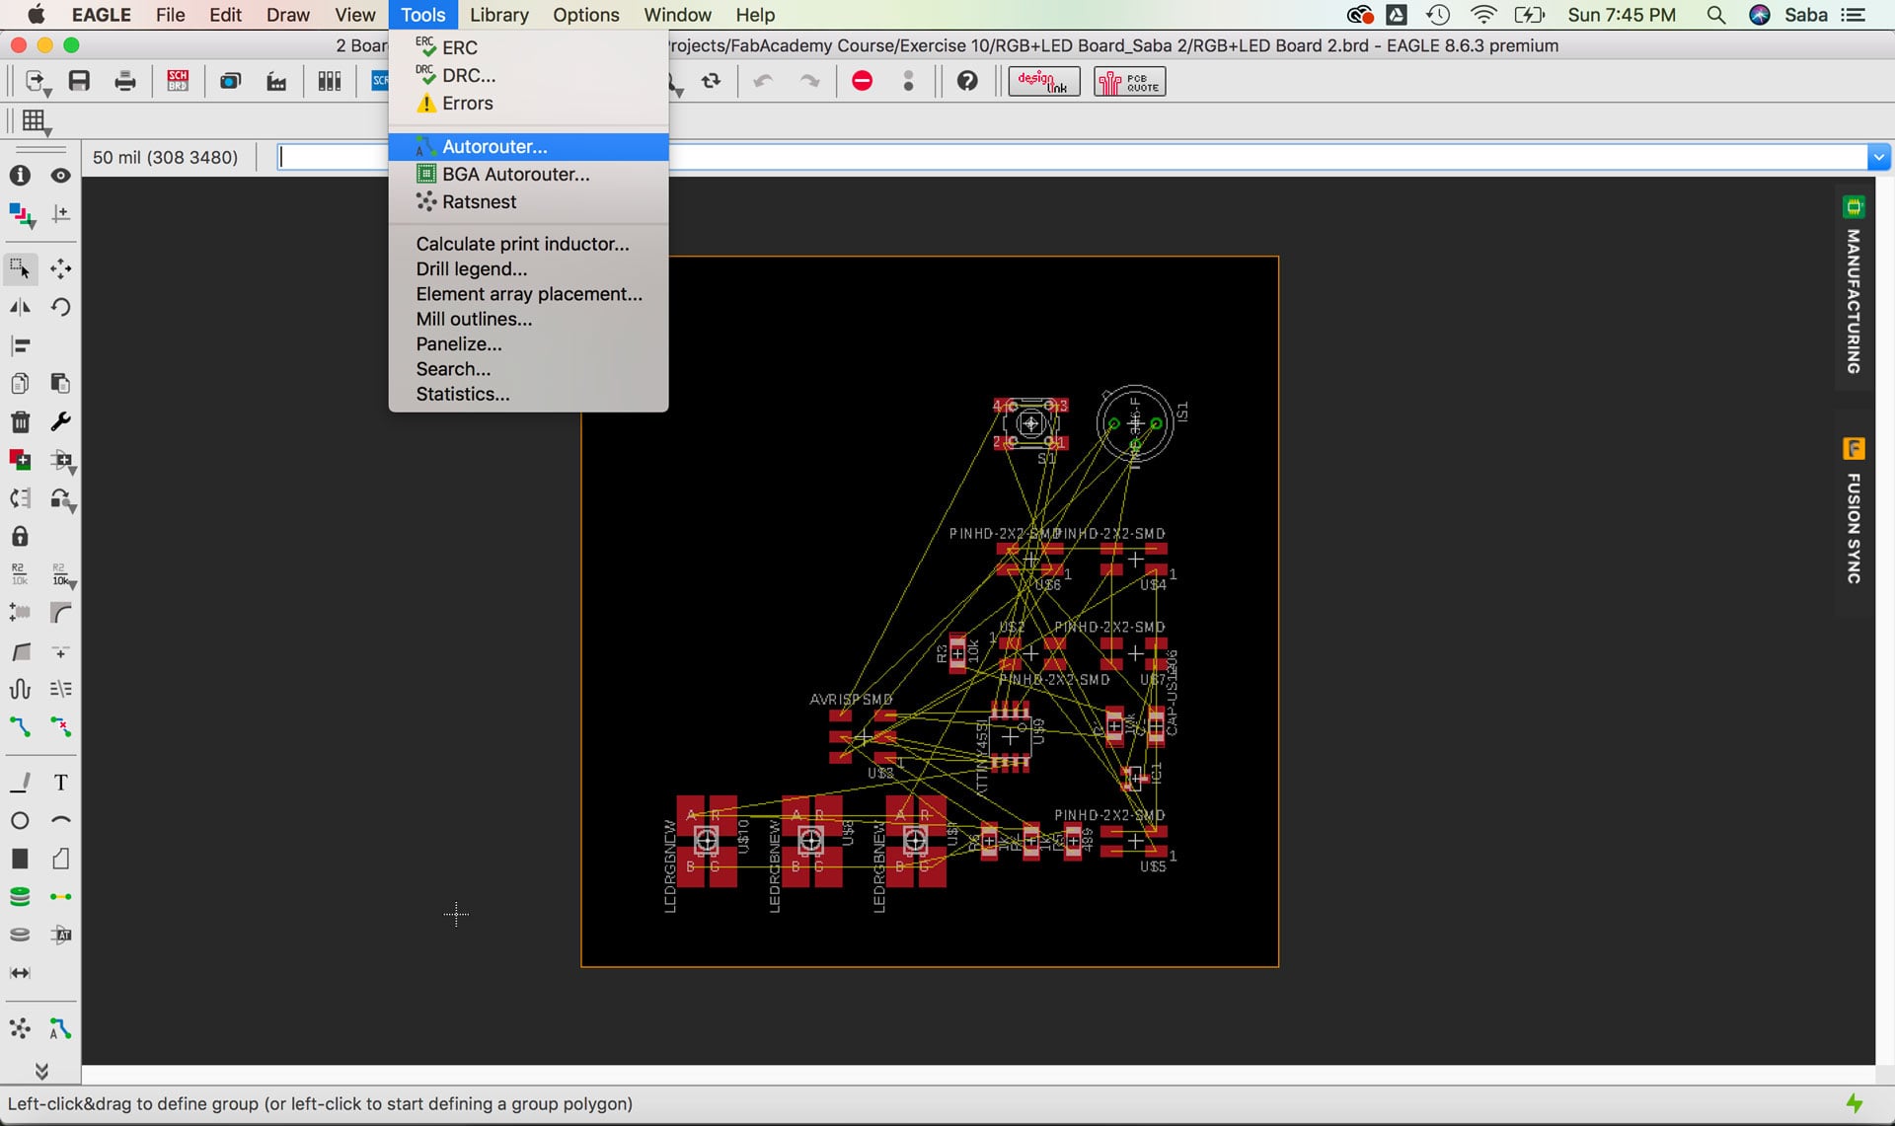Select the Circle drawing tool
This screenshot has height=1126, width=1895.
coord(20,821)
